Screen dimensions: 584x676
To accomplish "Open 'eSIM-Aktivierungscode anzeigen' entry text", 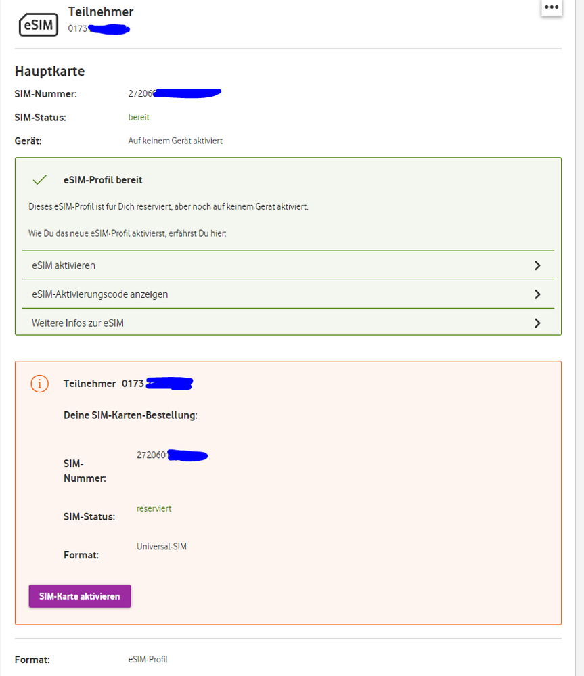I will coord(99,294).
